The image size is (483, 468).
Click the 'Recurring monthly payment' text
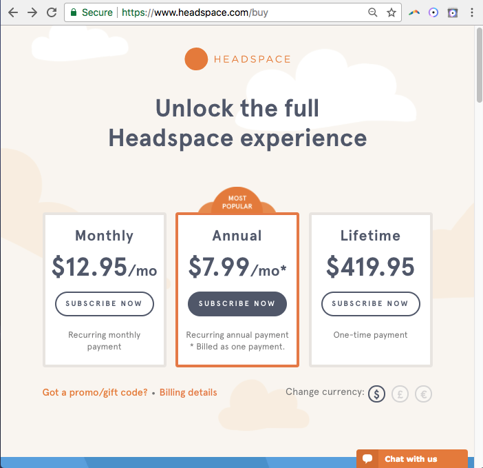[x=105, y=340]
